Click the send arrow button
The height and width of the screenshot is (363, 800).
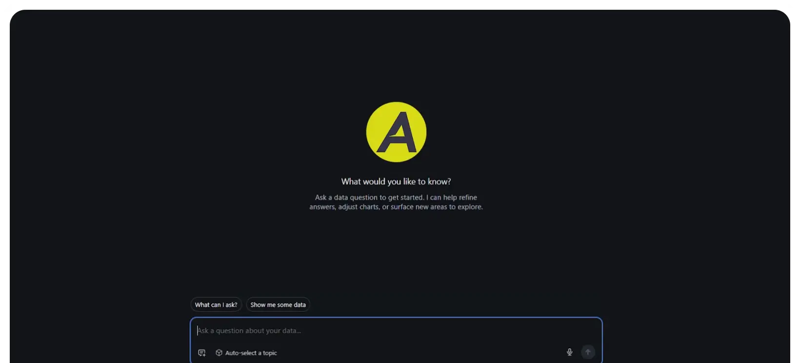588,352
